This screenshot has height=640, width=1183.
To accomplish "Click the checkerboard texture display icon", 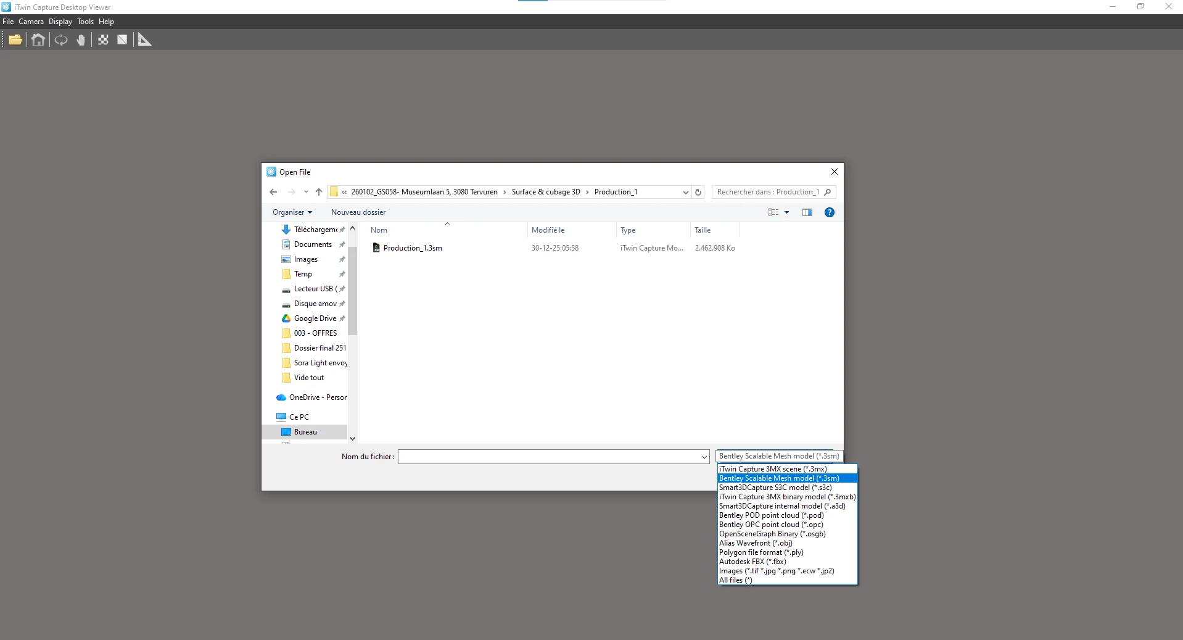I will coord(103,40).
